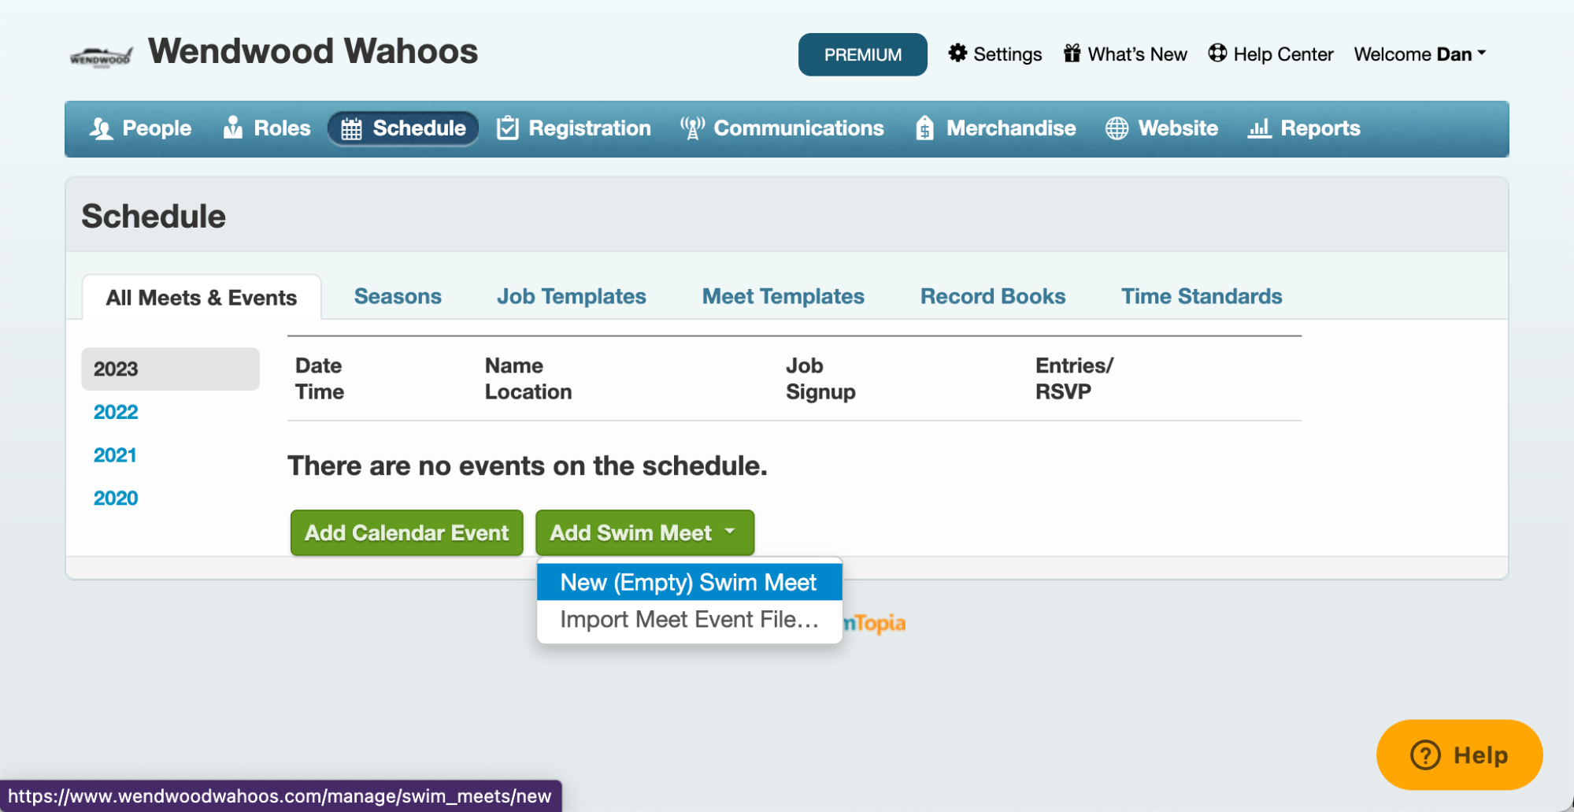The height and width of the screenshot is (812, 1574).
Task: Open the Record Books tab
Action: coord(992,297)
